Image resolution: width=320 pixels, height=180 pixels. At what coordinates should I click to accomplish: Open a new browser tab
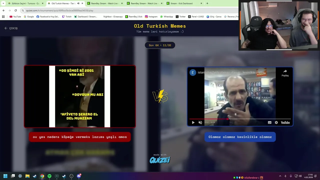(207, 3)
